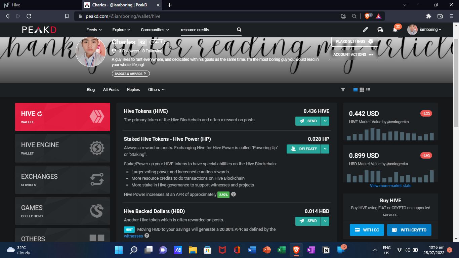This screenshot has height=258, width=459.
Task: Open the pencil compose post icon
Action: 365,30
